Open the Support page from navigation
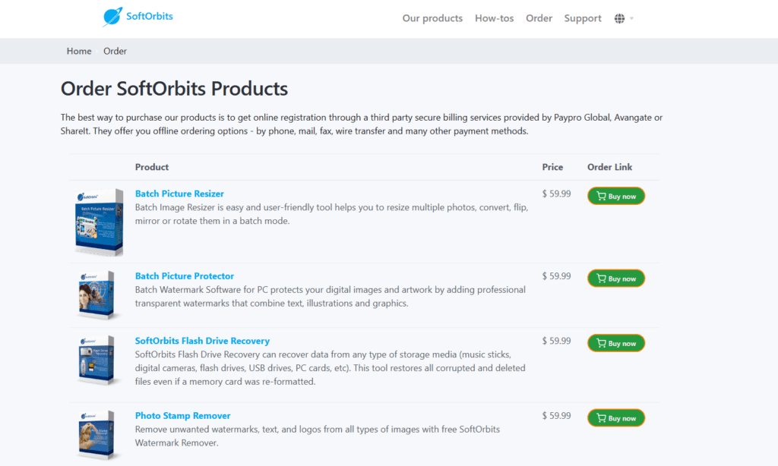778x466 pixels. [583, 18]
